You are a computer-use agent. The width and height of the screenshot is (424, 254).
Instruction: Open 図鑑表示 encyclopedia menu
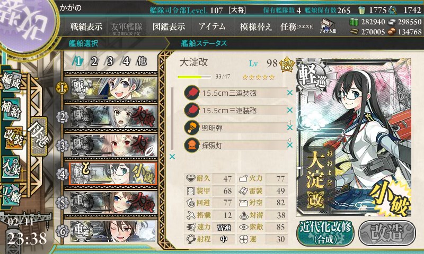click(x=169, y=26)
